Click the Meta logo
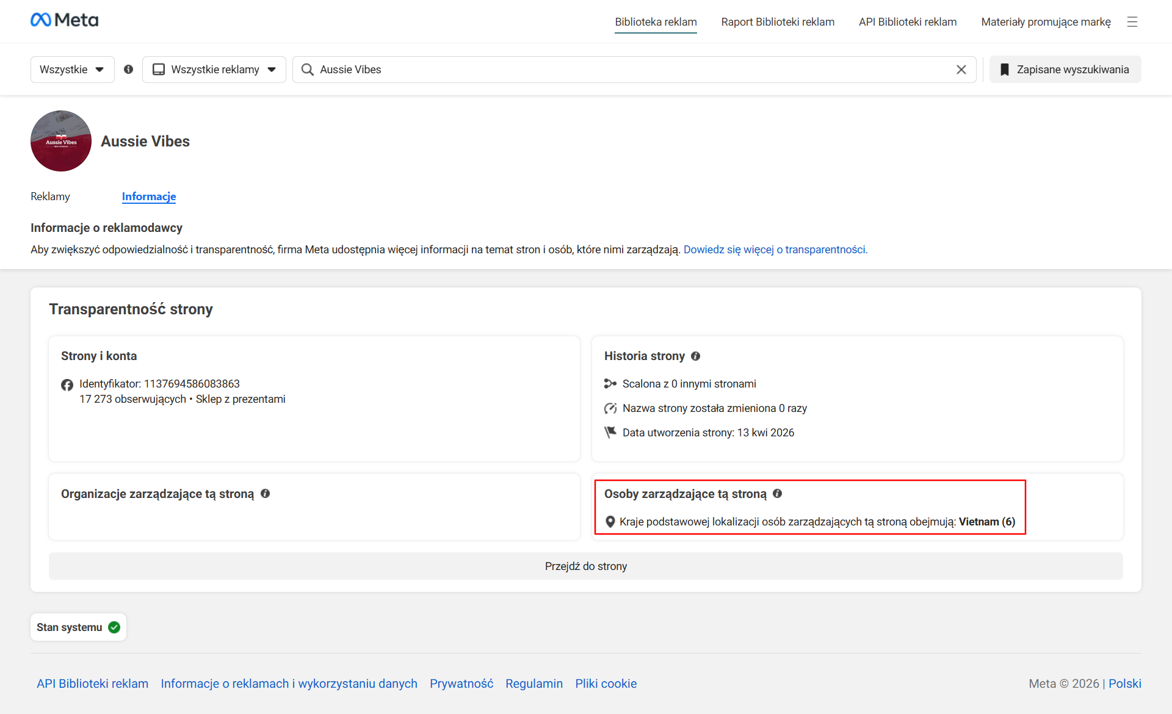1172x714 pixels. (64, 20)
